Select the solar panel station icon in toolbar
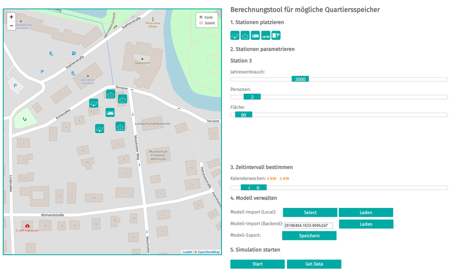Viewport: 454px width, 278px height. [235, 35]
